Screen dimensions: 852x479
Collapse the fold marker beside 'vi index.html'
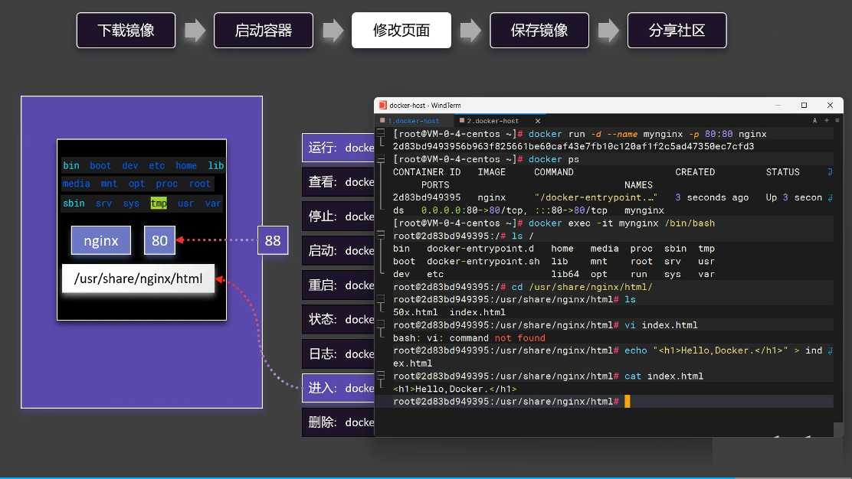tap(380, 325)
